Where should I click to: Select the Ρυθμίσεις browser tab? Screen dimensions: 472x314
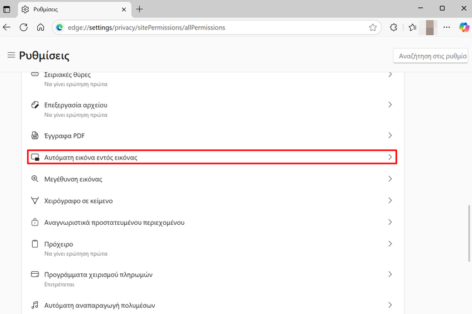coord(75,9)
